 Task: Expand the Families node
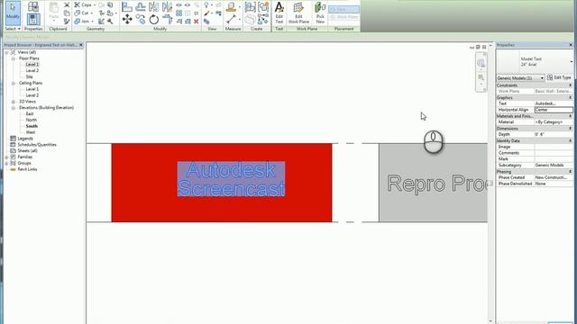(6, 157)
